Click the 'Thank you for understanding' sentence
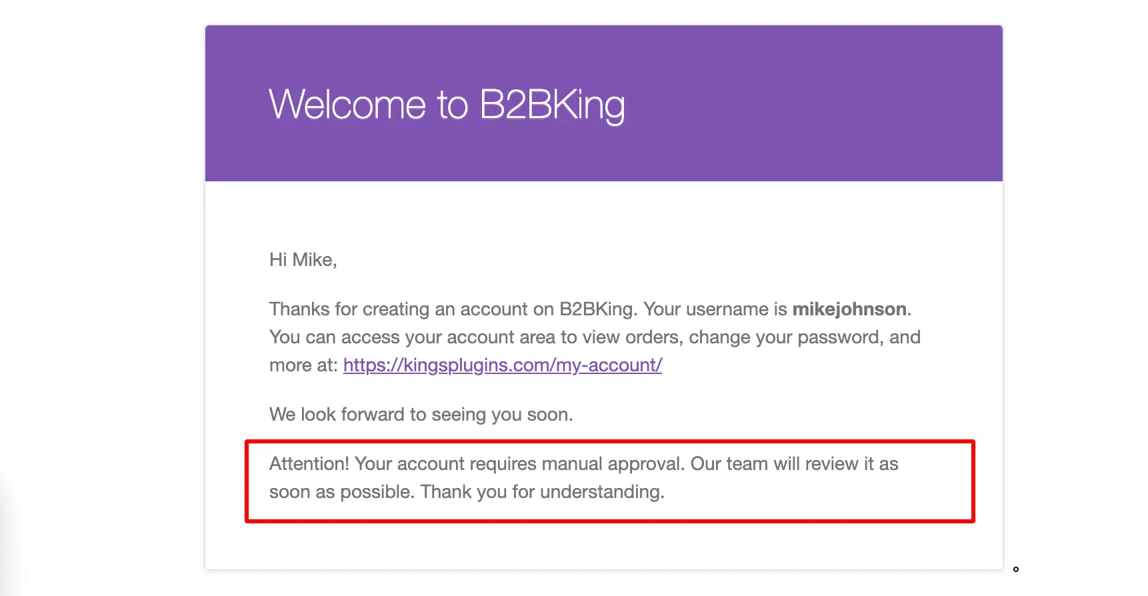The width and height of the screenshot is (1148, 596). [543, 492]
